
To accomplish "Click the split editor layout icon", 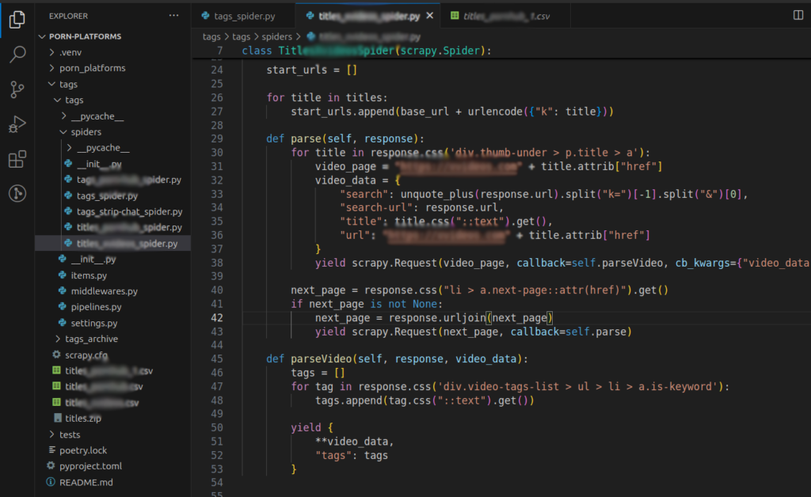I will (798, 15).
